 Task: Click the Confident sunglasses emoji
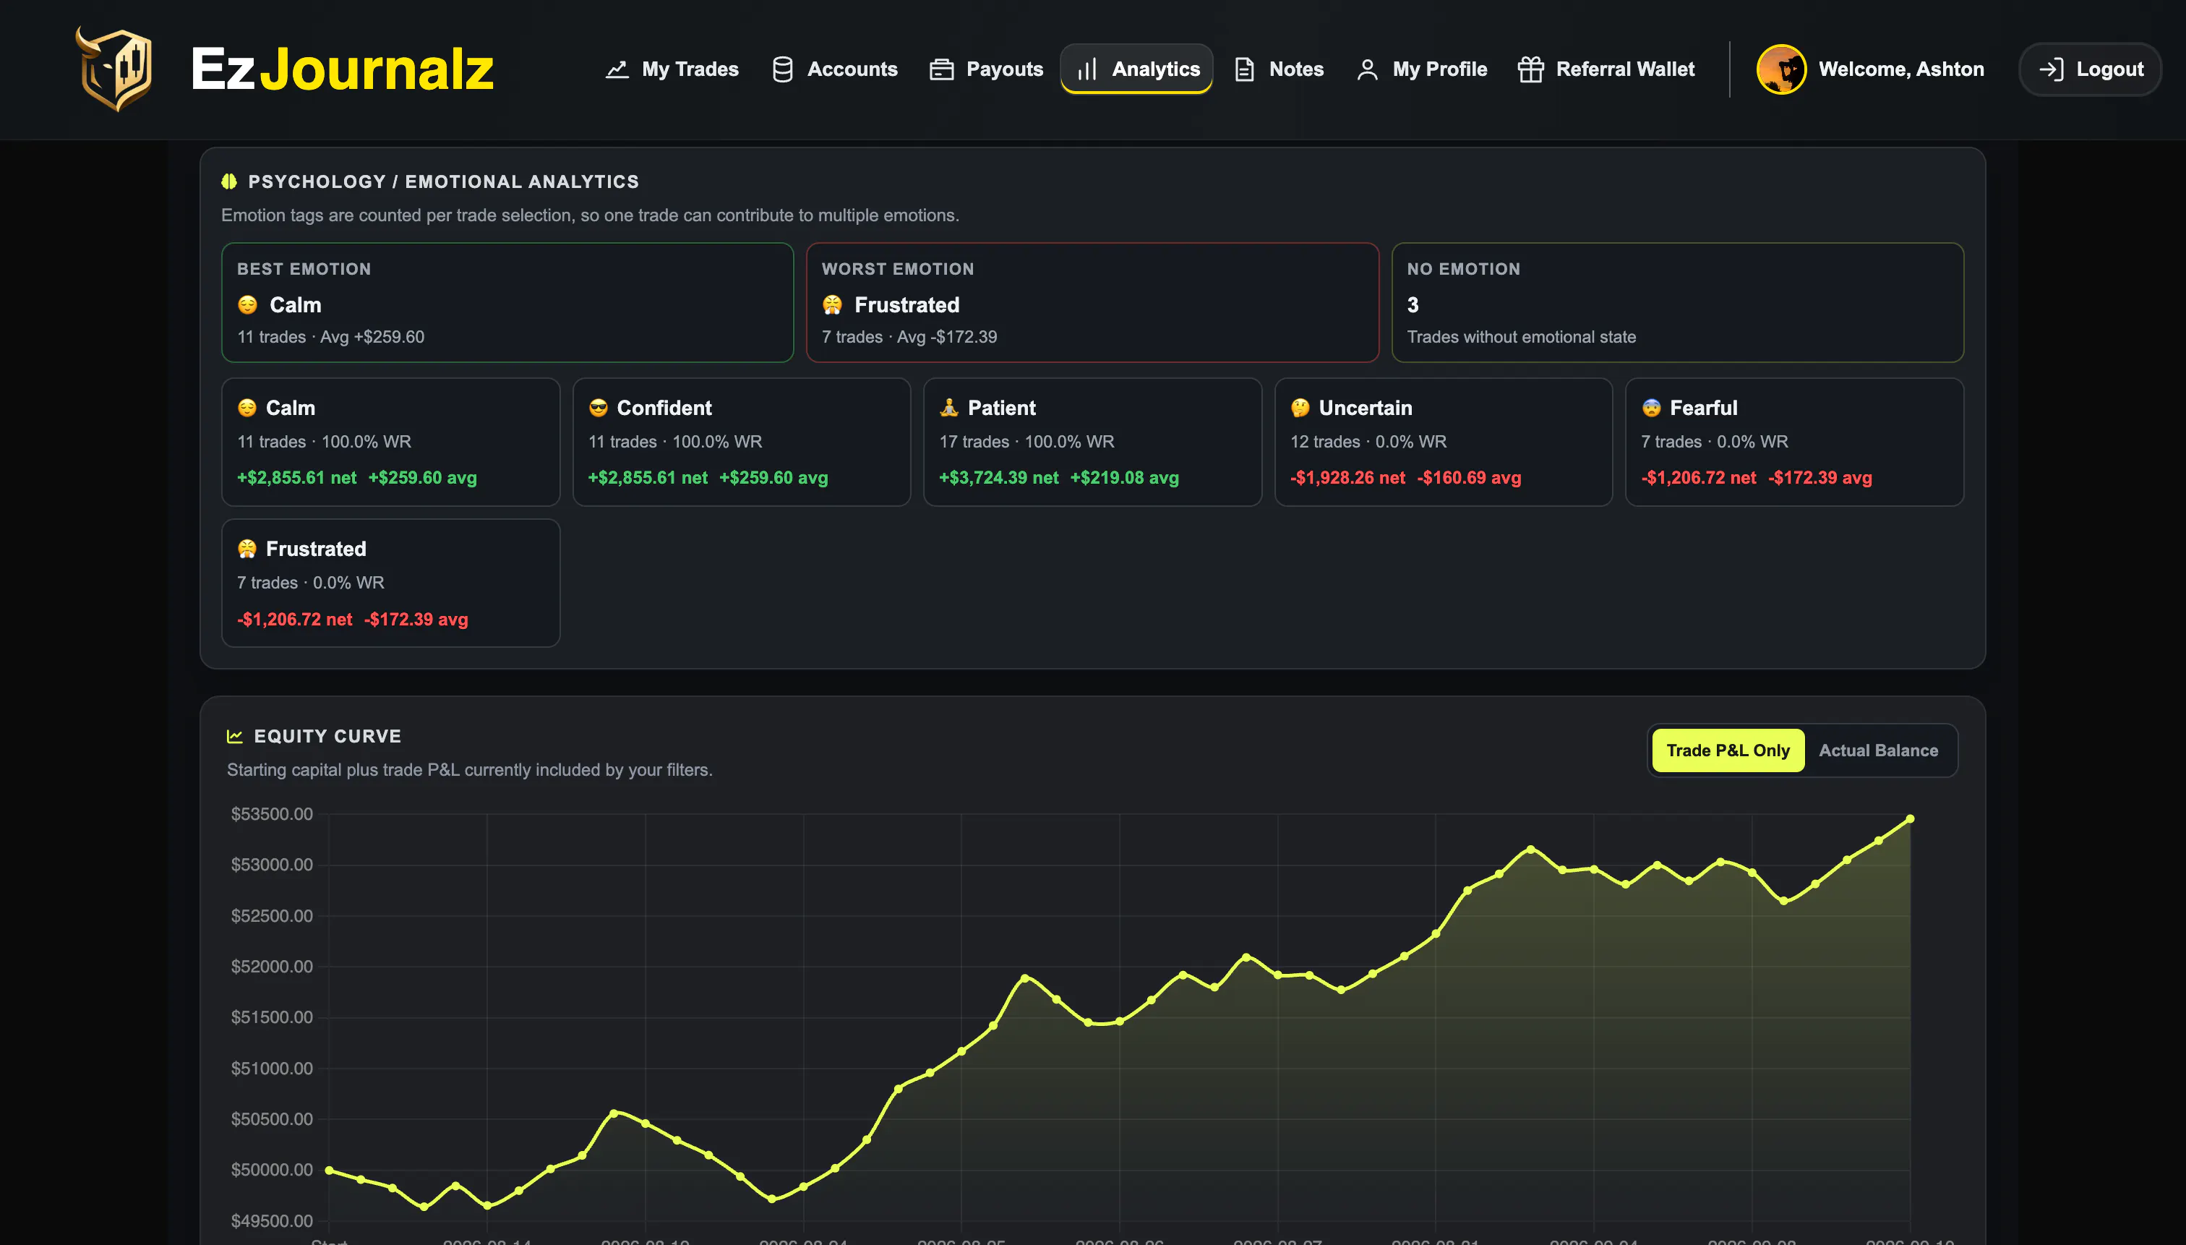point(599,408)
